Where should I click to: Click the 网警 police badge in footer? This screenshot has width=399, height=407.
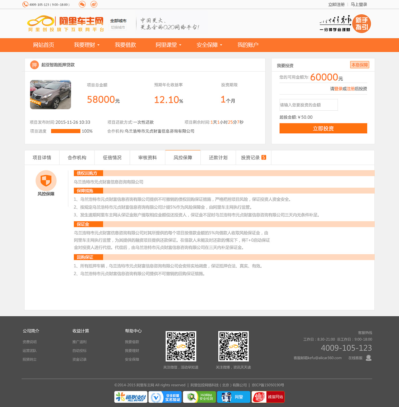point(233,397)
